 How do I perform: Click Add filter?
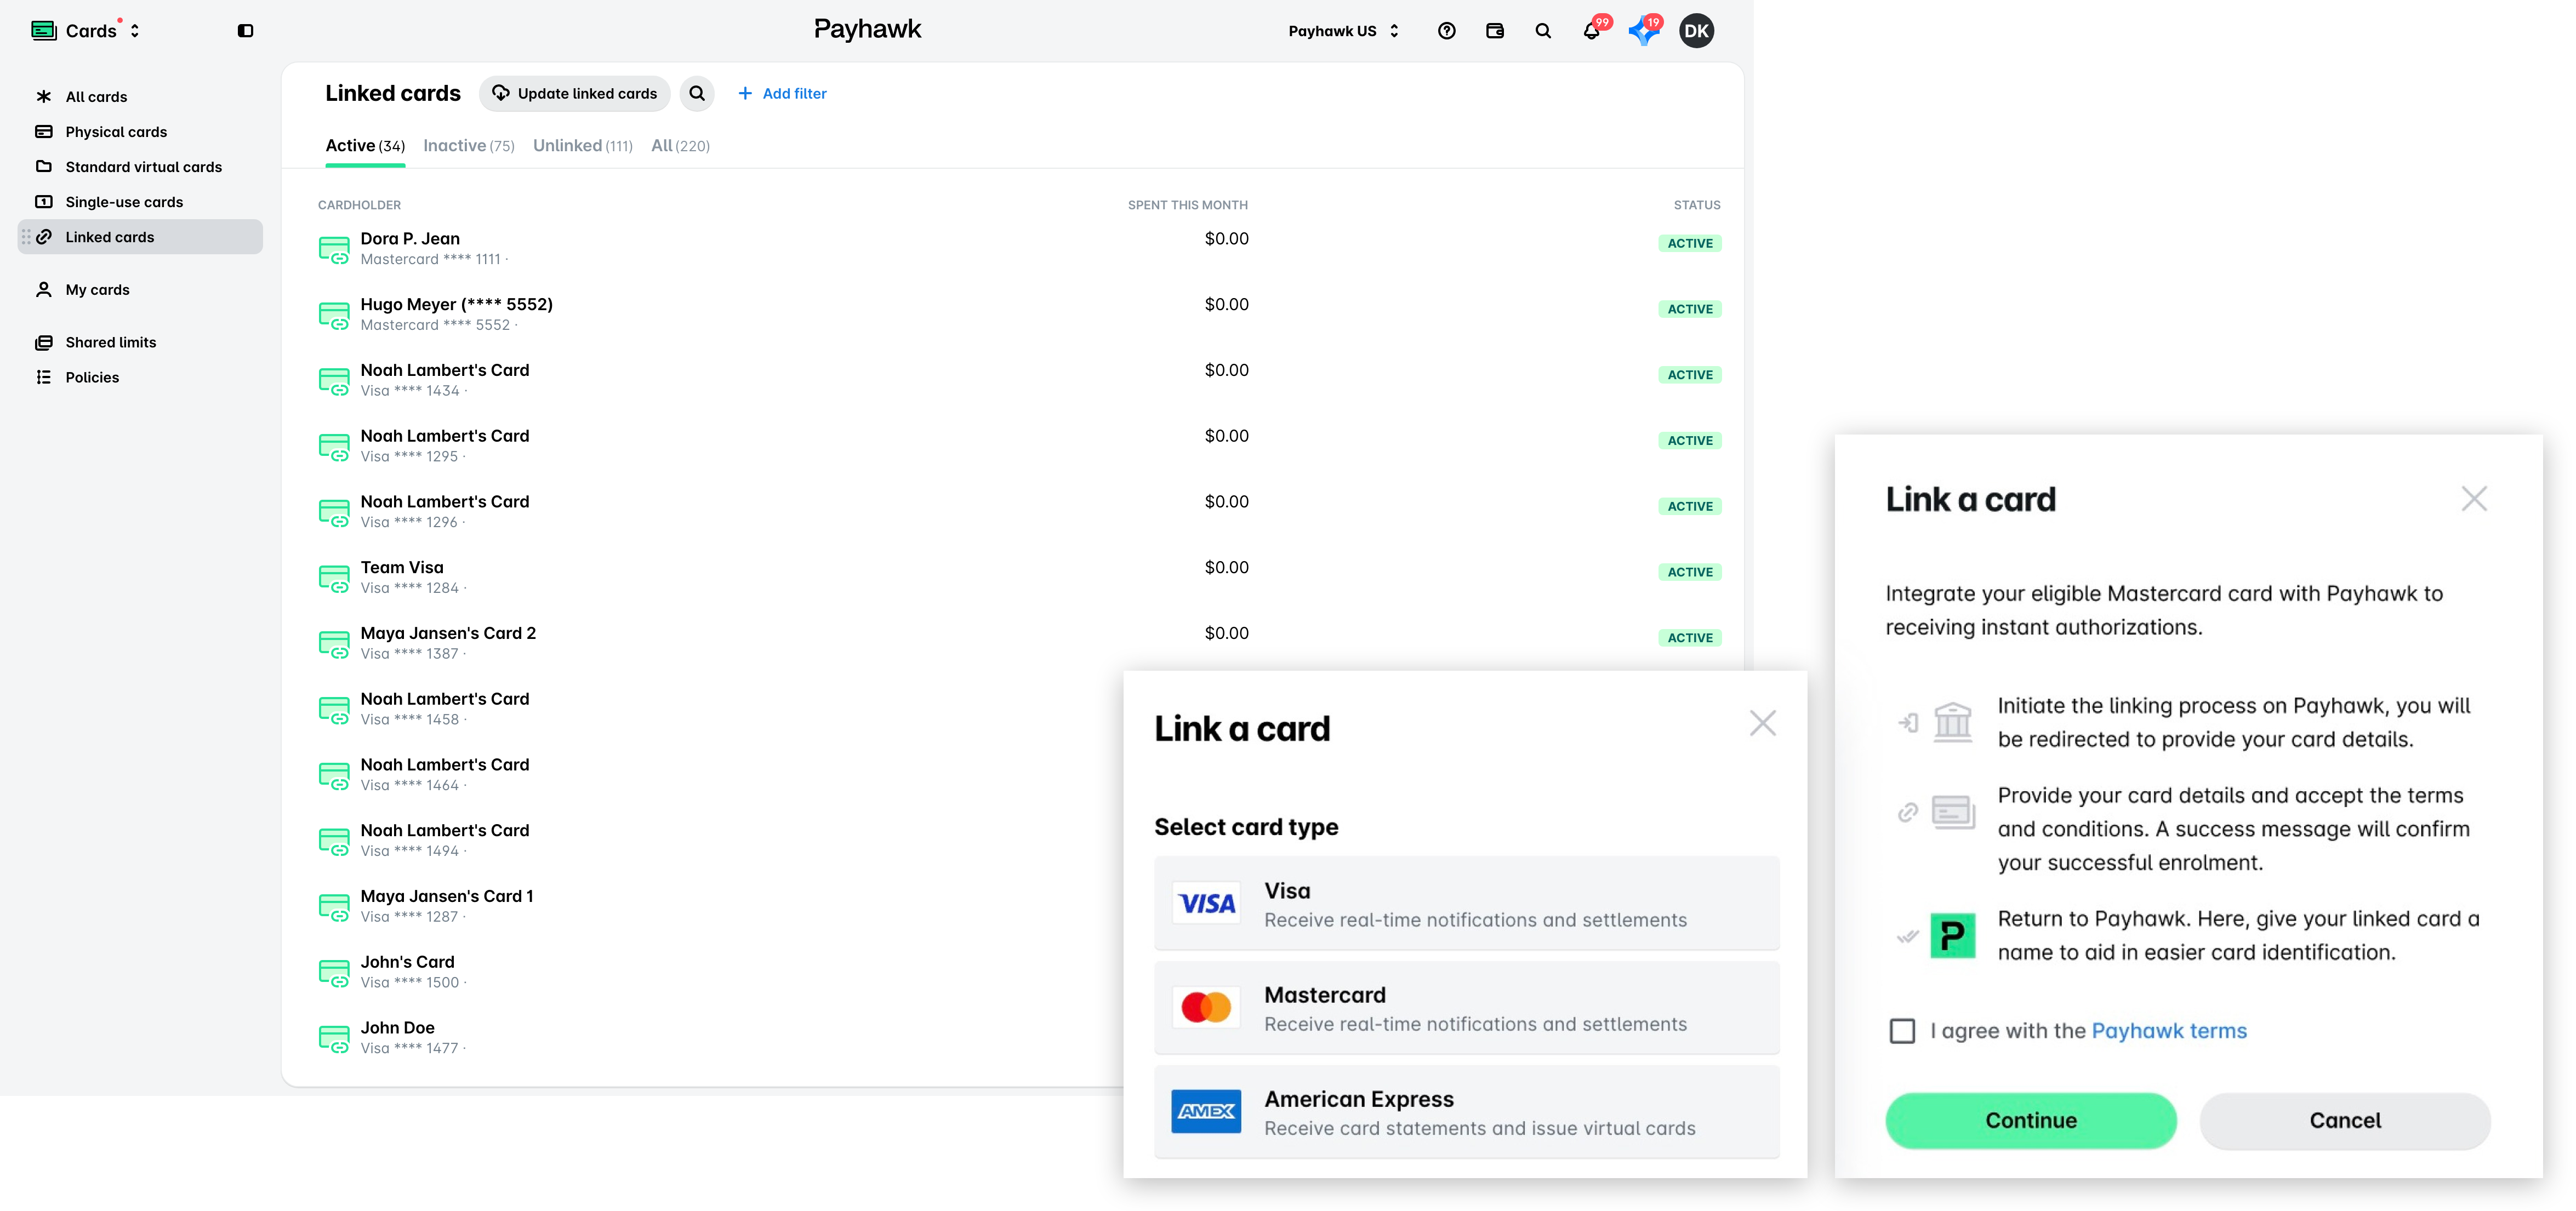point(782,93)
